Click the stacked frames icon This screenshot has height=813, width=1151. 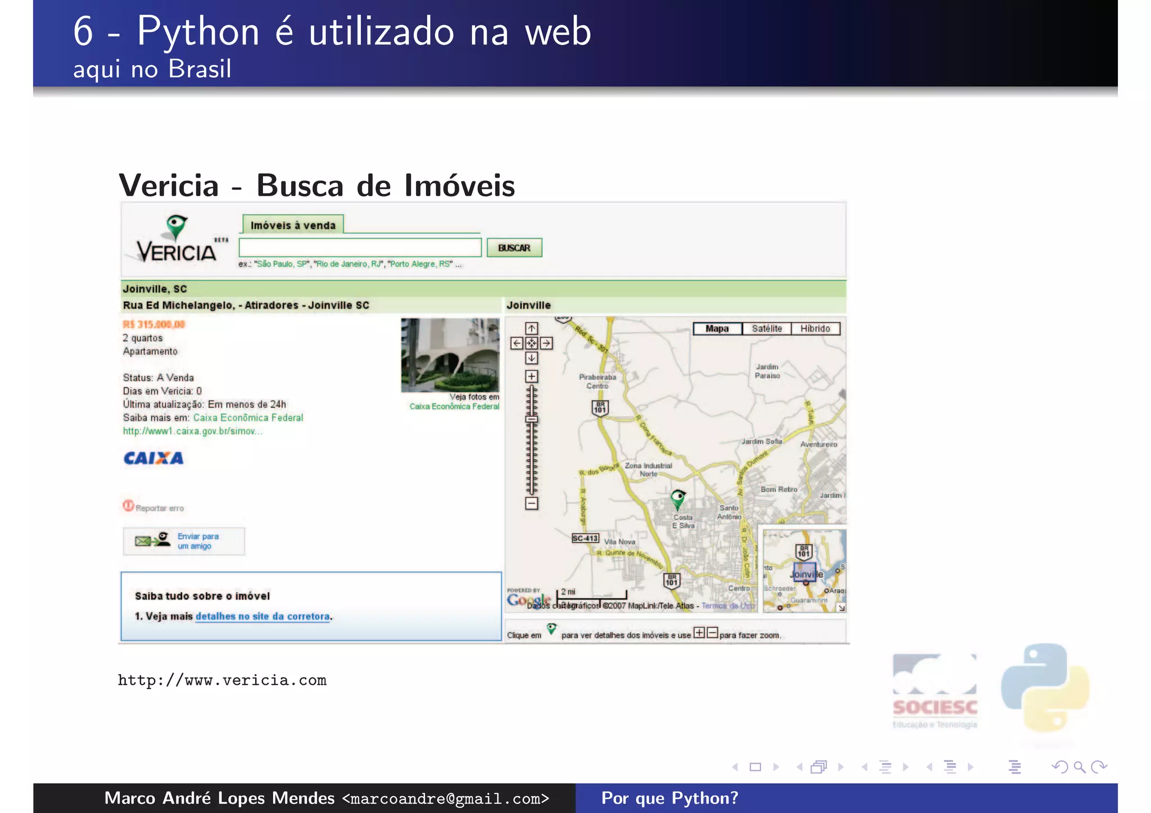pyautogui.click(x=819, y=767)
